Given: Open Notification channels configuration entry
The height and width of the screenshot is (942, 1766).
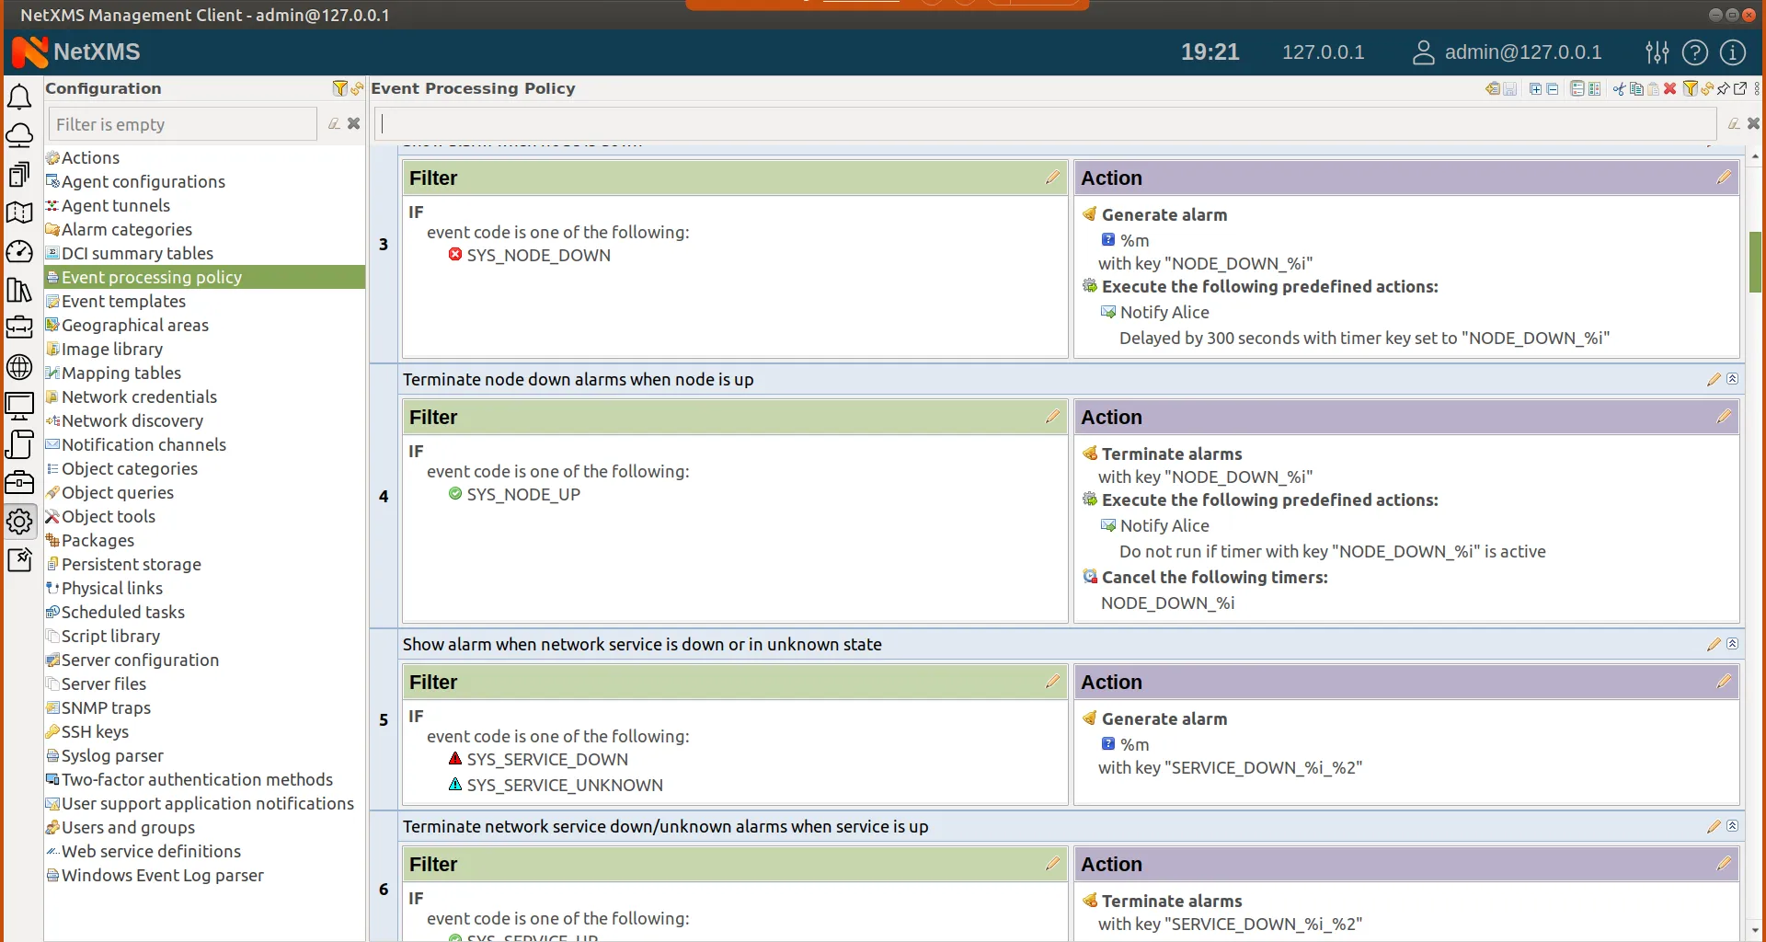Looking at the screenshot, I should (x=143, y=444).
